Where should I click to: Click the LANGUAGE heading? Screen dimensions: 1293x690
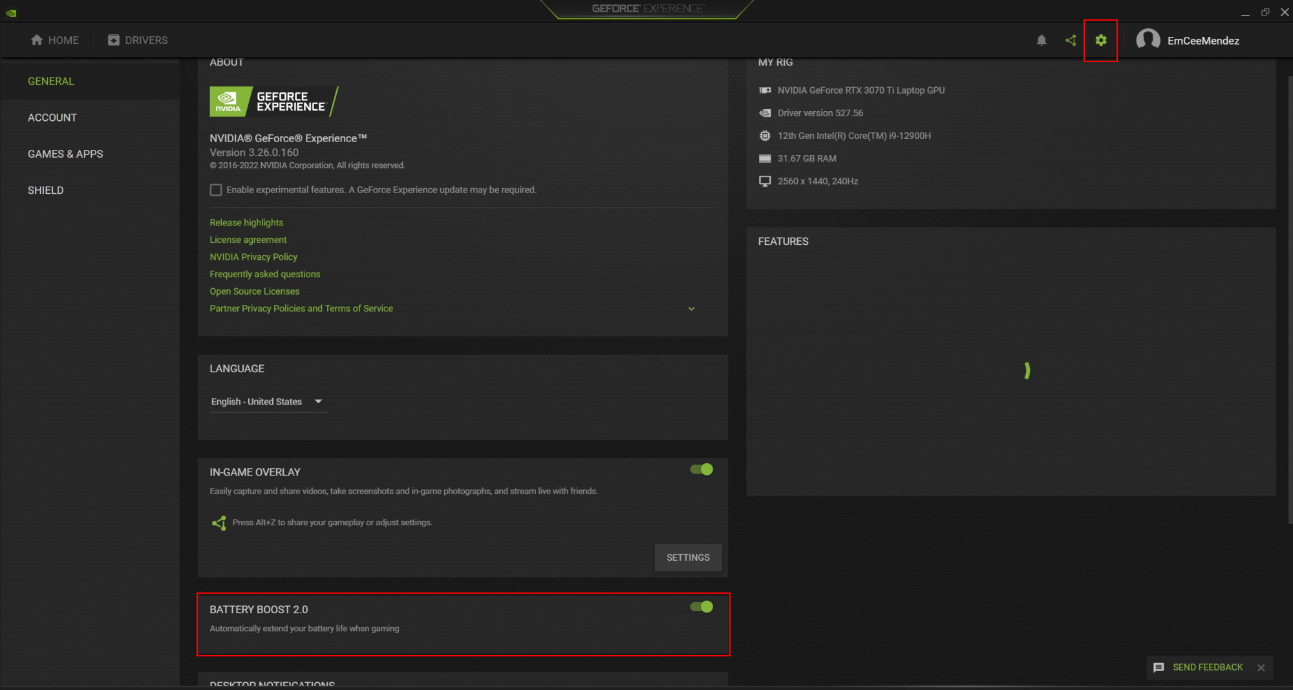[237, 369]
